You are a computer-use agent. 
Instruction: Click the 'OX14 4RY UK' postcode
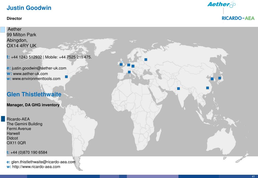pos(21,46)
